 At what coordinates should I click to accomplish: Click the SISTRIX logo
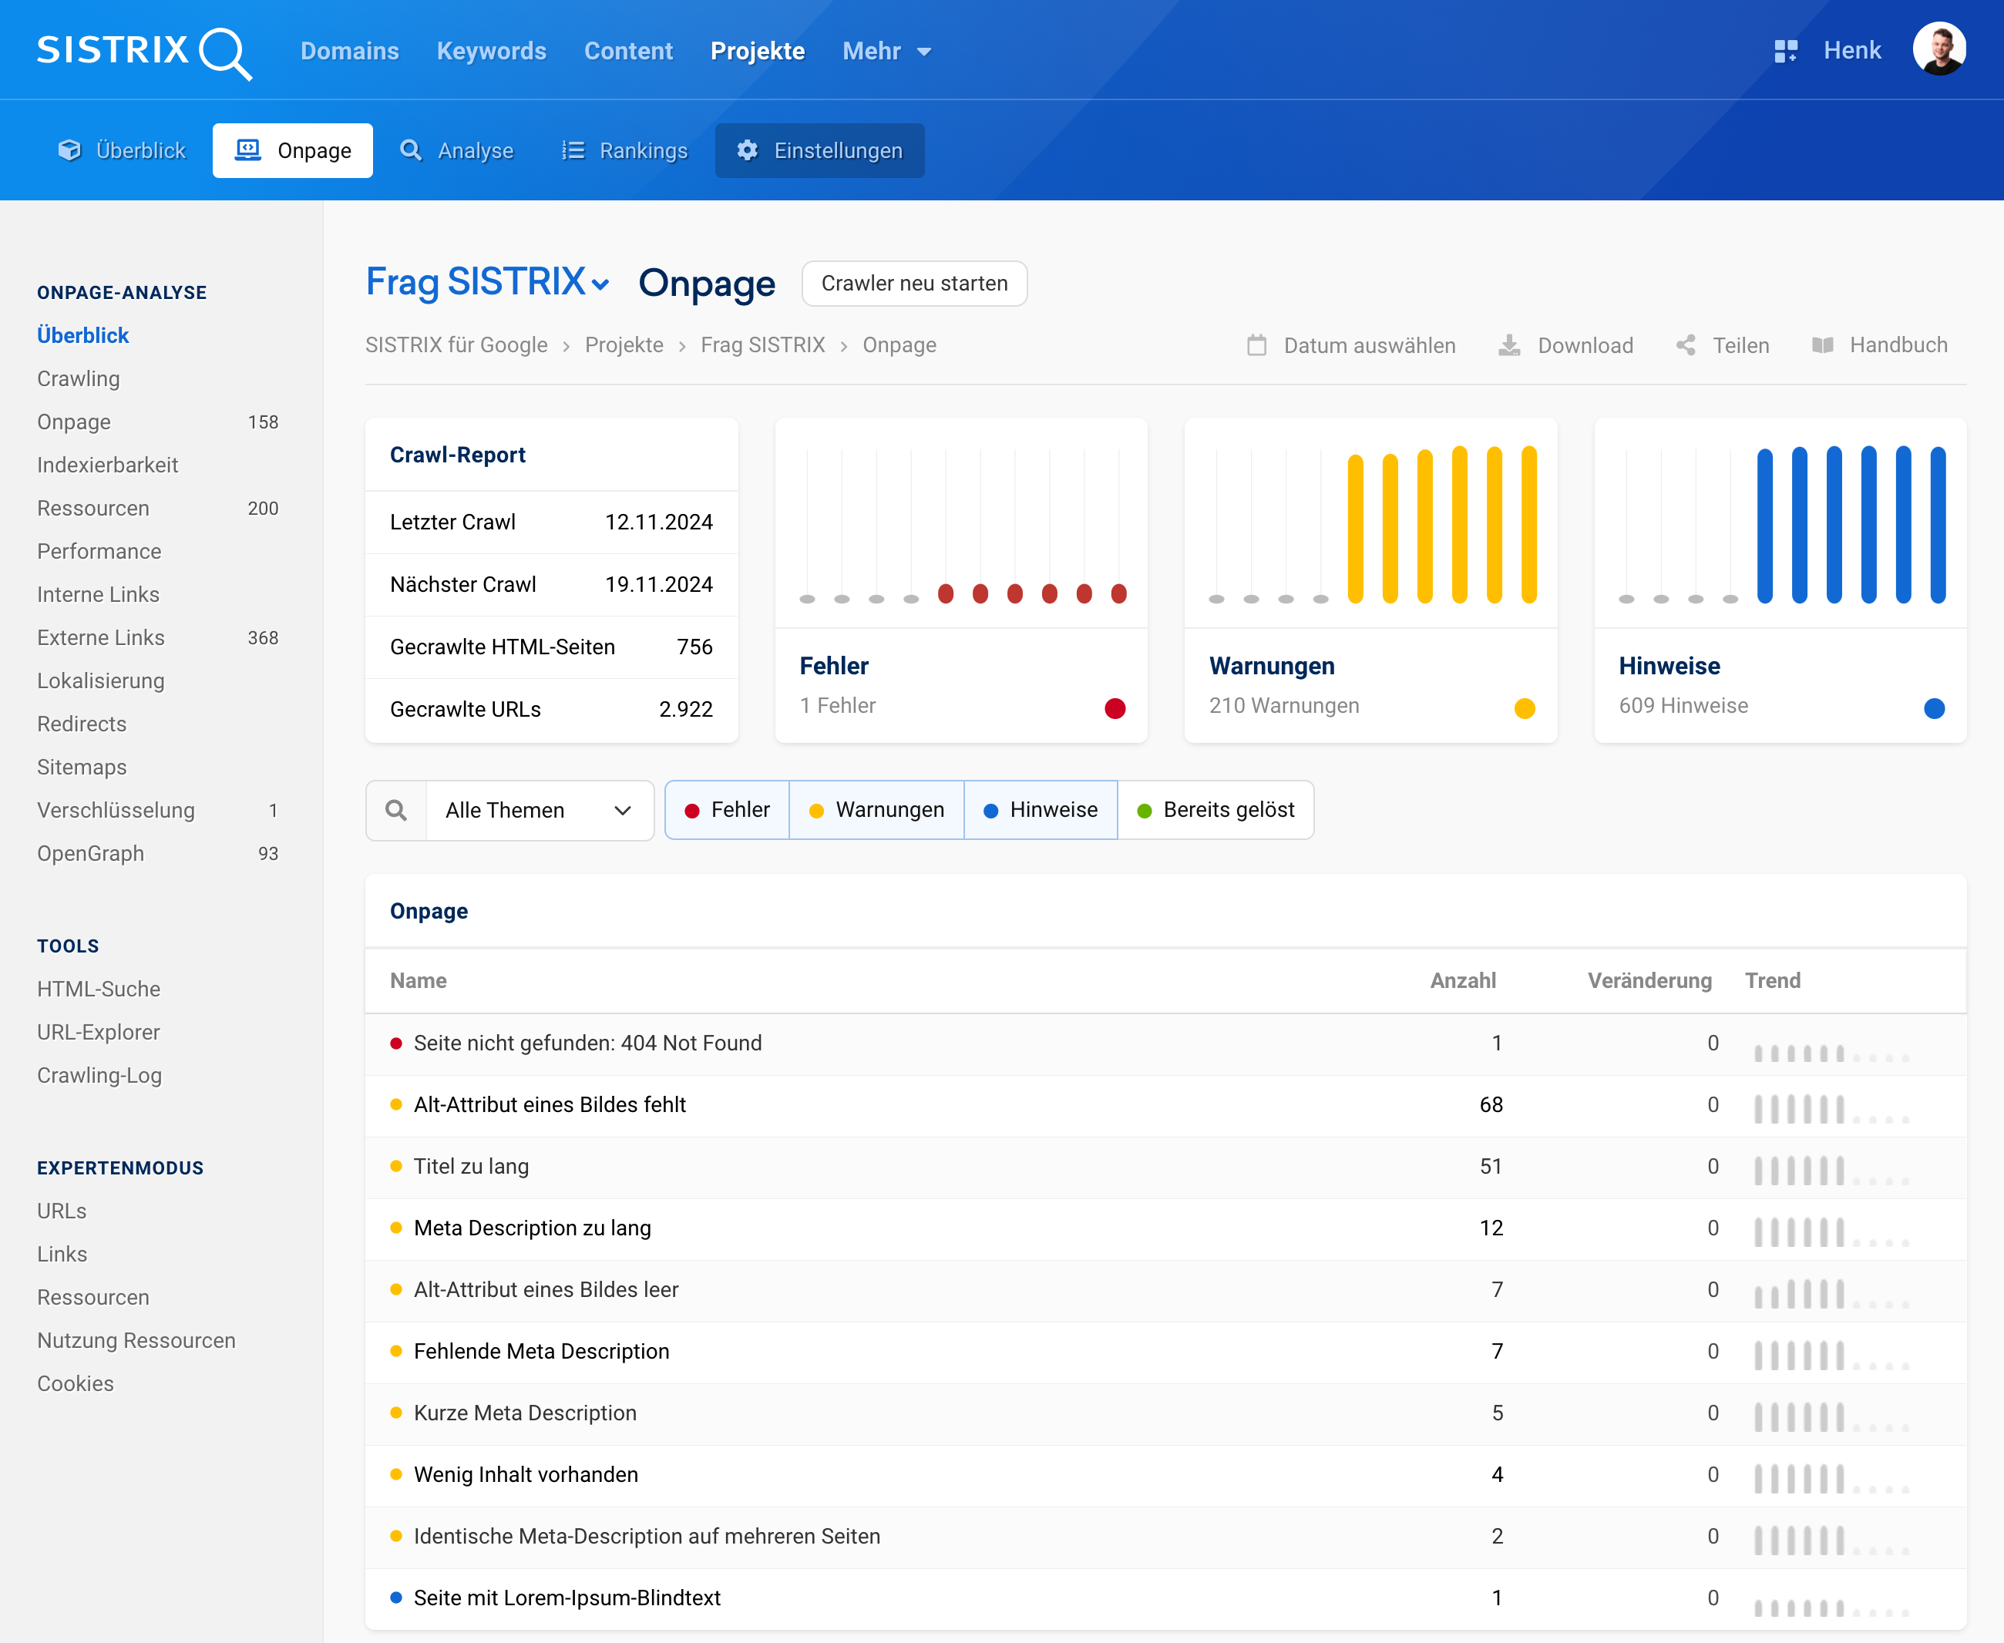(x=144, y=52)
